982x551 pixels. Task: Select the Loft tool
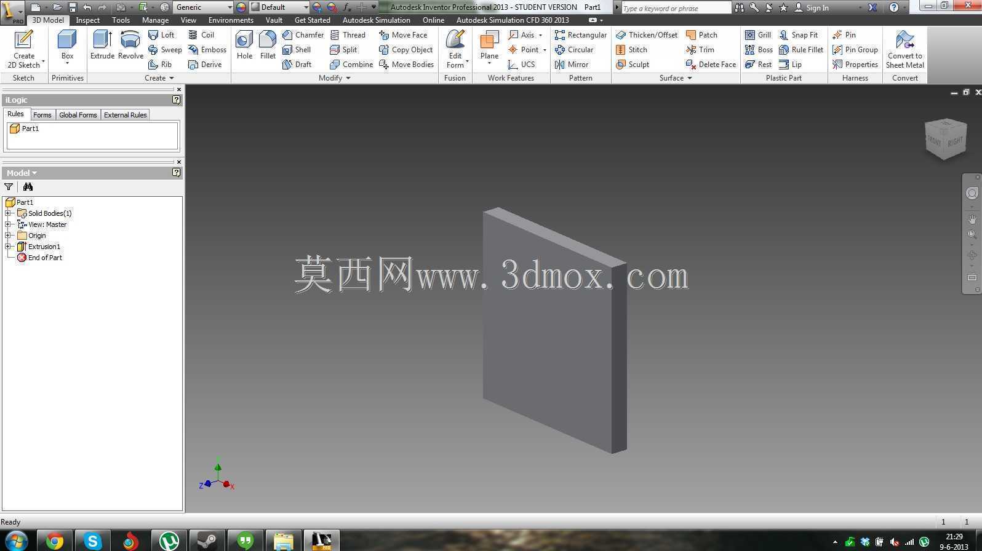pos(162,35)
